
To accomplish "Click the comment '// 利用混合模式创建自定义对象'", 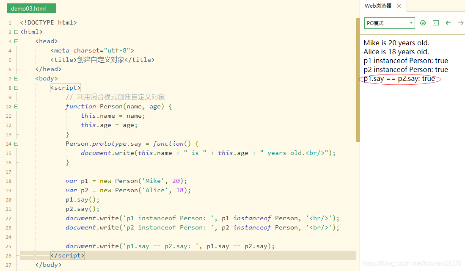I will tap(115, 97).
